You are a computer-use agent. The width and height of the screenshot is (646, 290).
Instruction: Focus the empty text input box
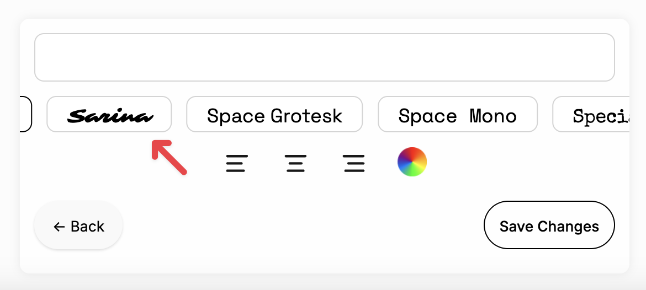pyautogui.click(x=324, y=57)
